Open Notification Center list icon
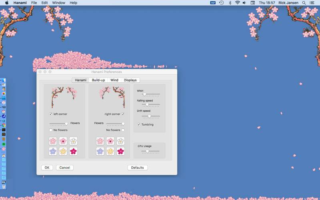Image resolution: width=320 pixels, height=200 pixels. click(312, 3)
